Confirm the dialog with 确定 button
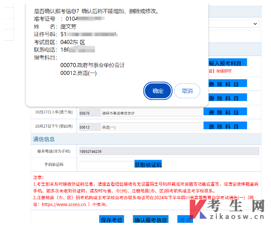 pos(158,91)
